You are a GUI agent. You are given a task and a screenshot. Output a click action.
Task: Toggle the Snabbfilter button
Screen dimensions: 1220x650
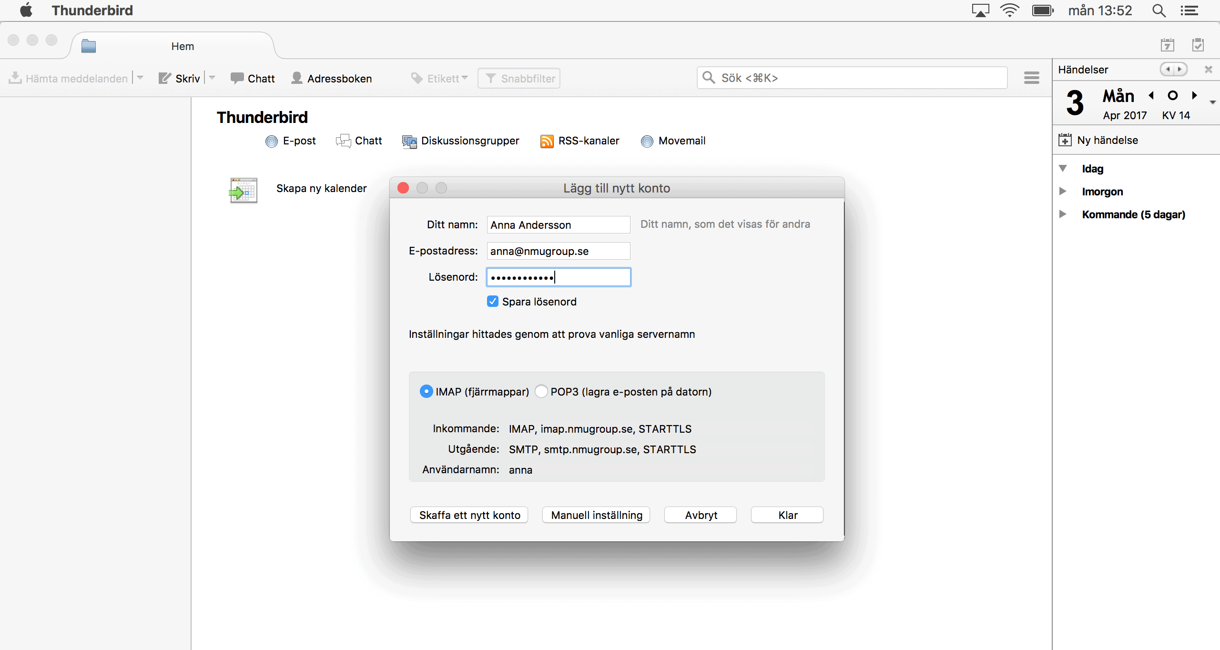(x=519, y=78)
